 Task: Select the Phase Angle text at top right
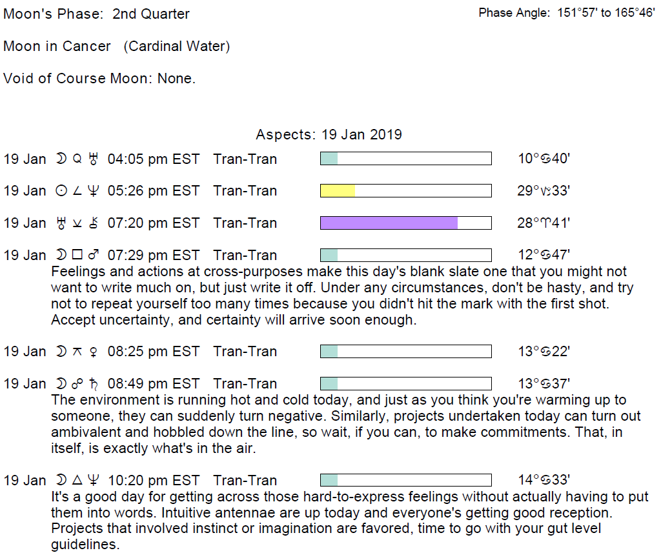coord(566,13)
